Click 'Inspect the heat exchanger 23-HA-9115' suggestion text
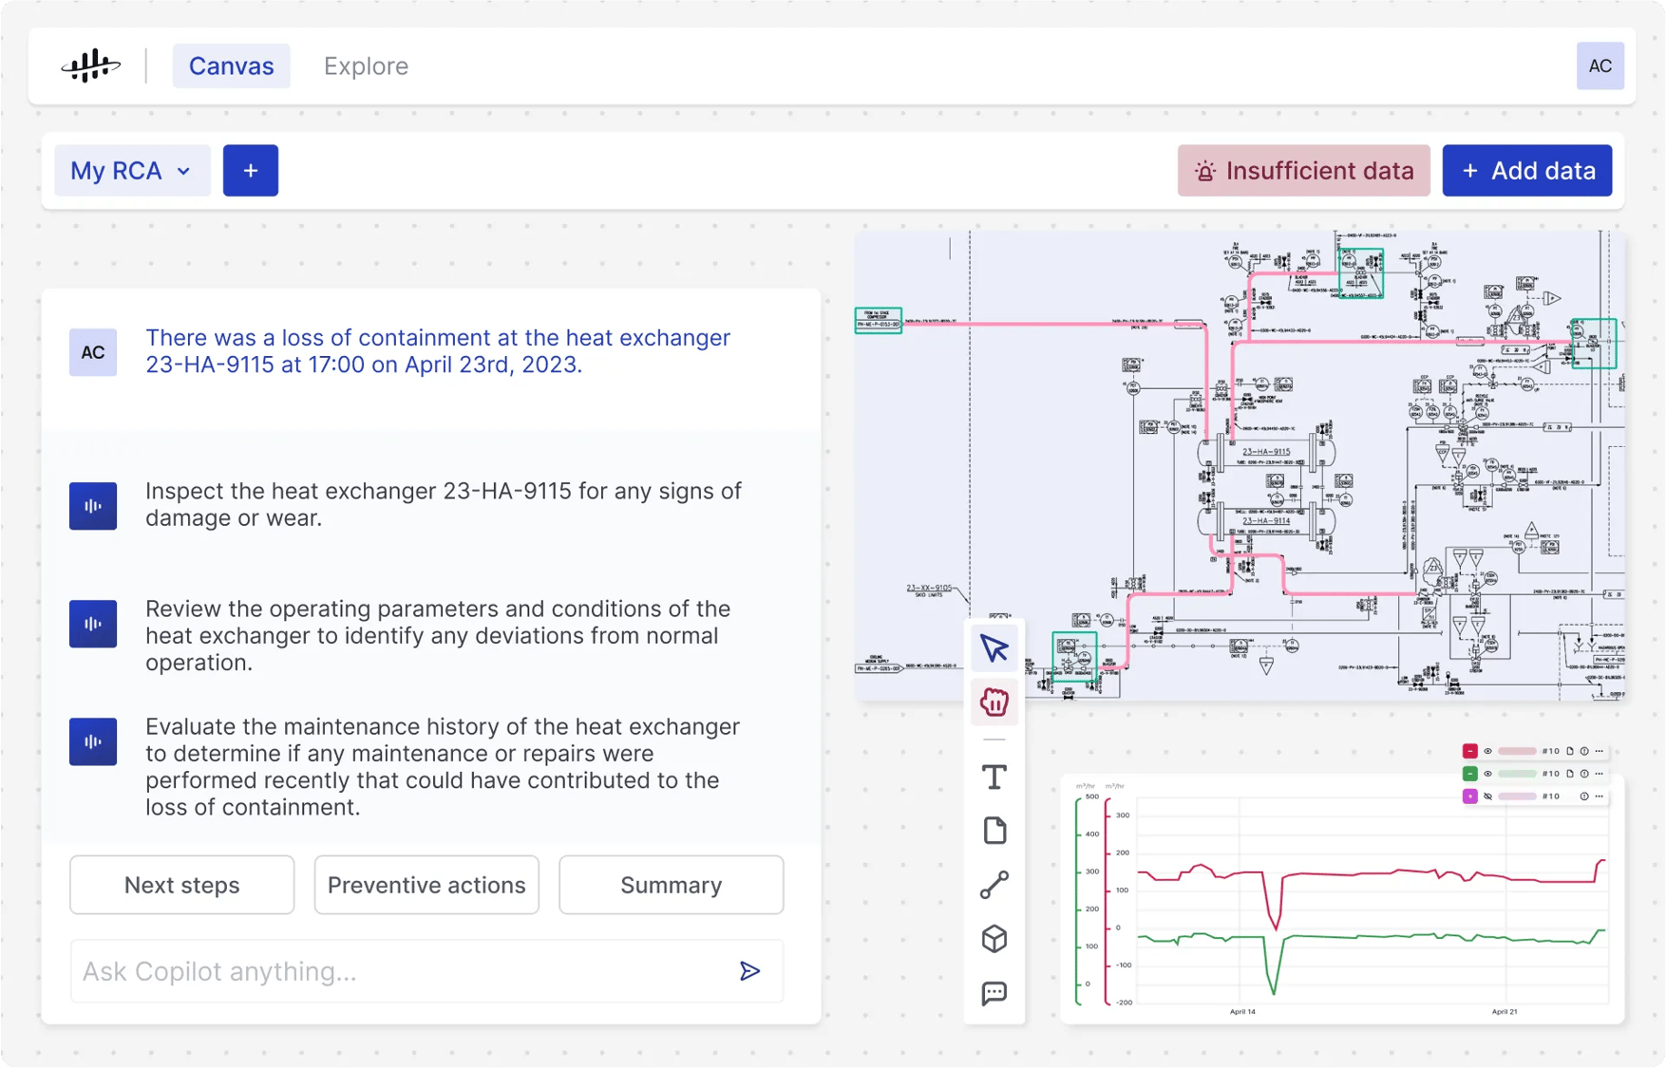 (444, 504)
